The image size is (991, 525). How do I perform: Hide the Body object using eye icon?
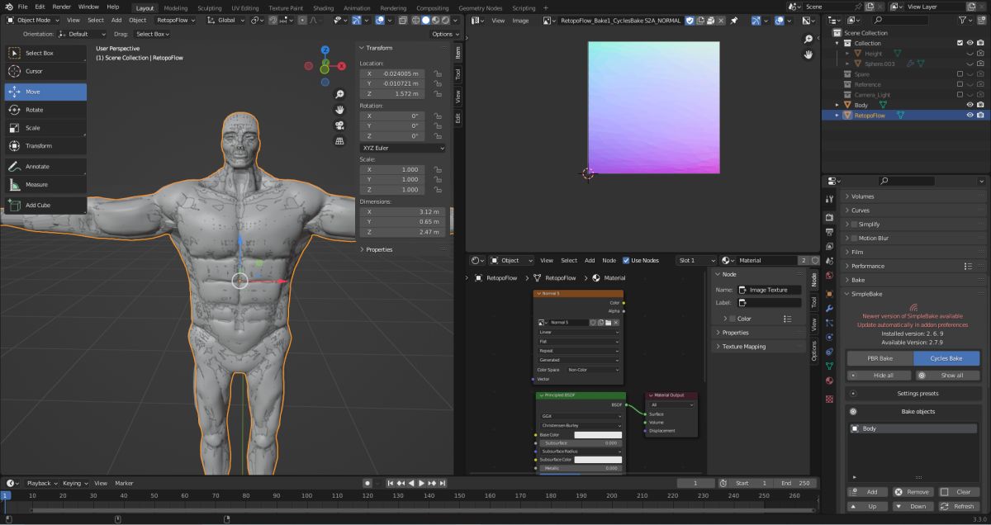point(970,105)
